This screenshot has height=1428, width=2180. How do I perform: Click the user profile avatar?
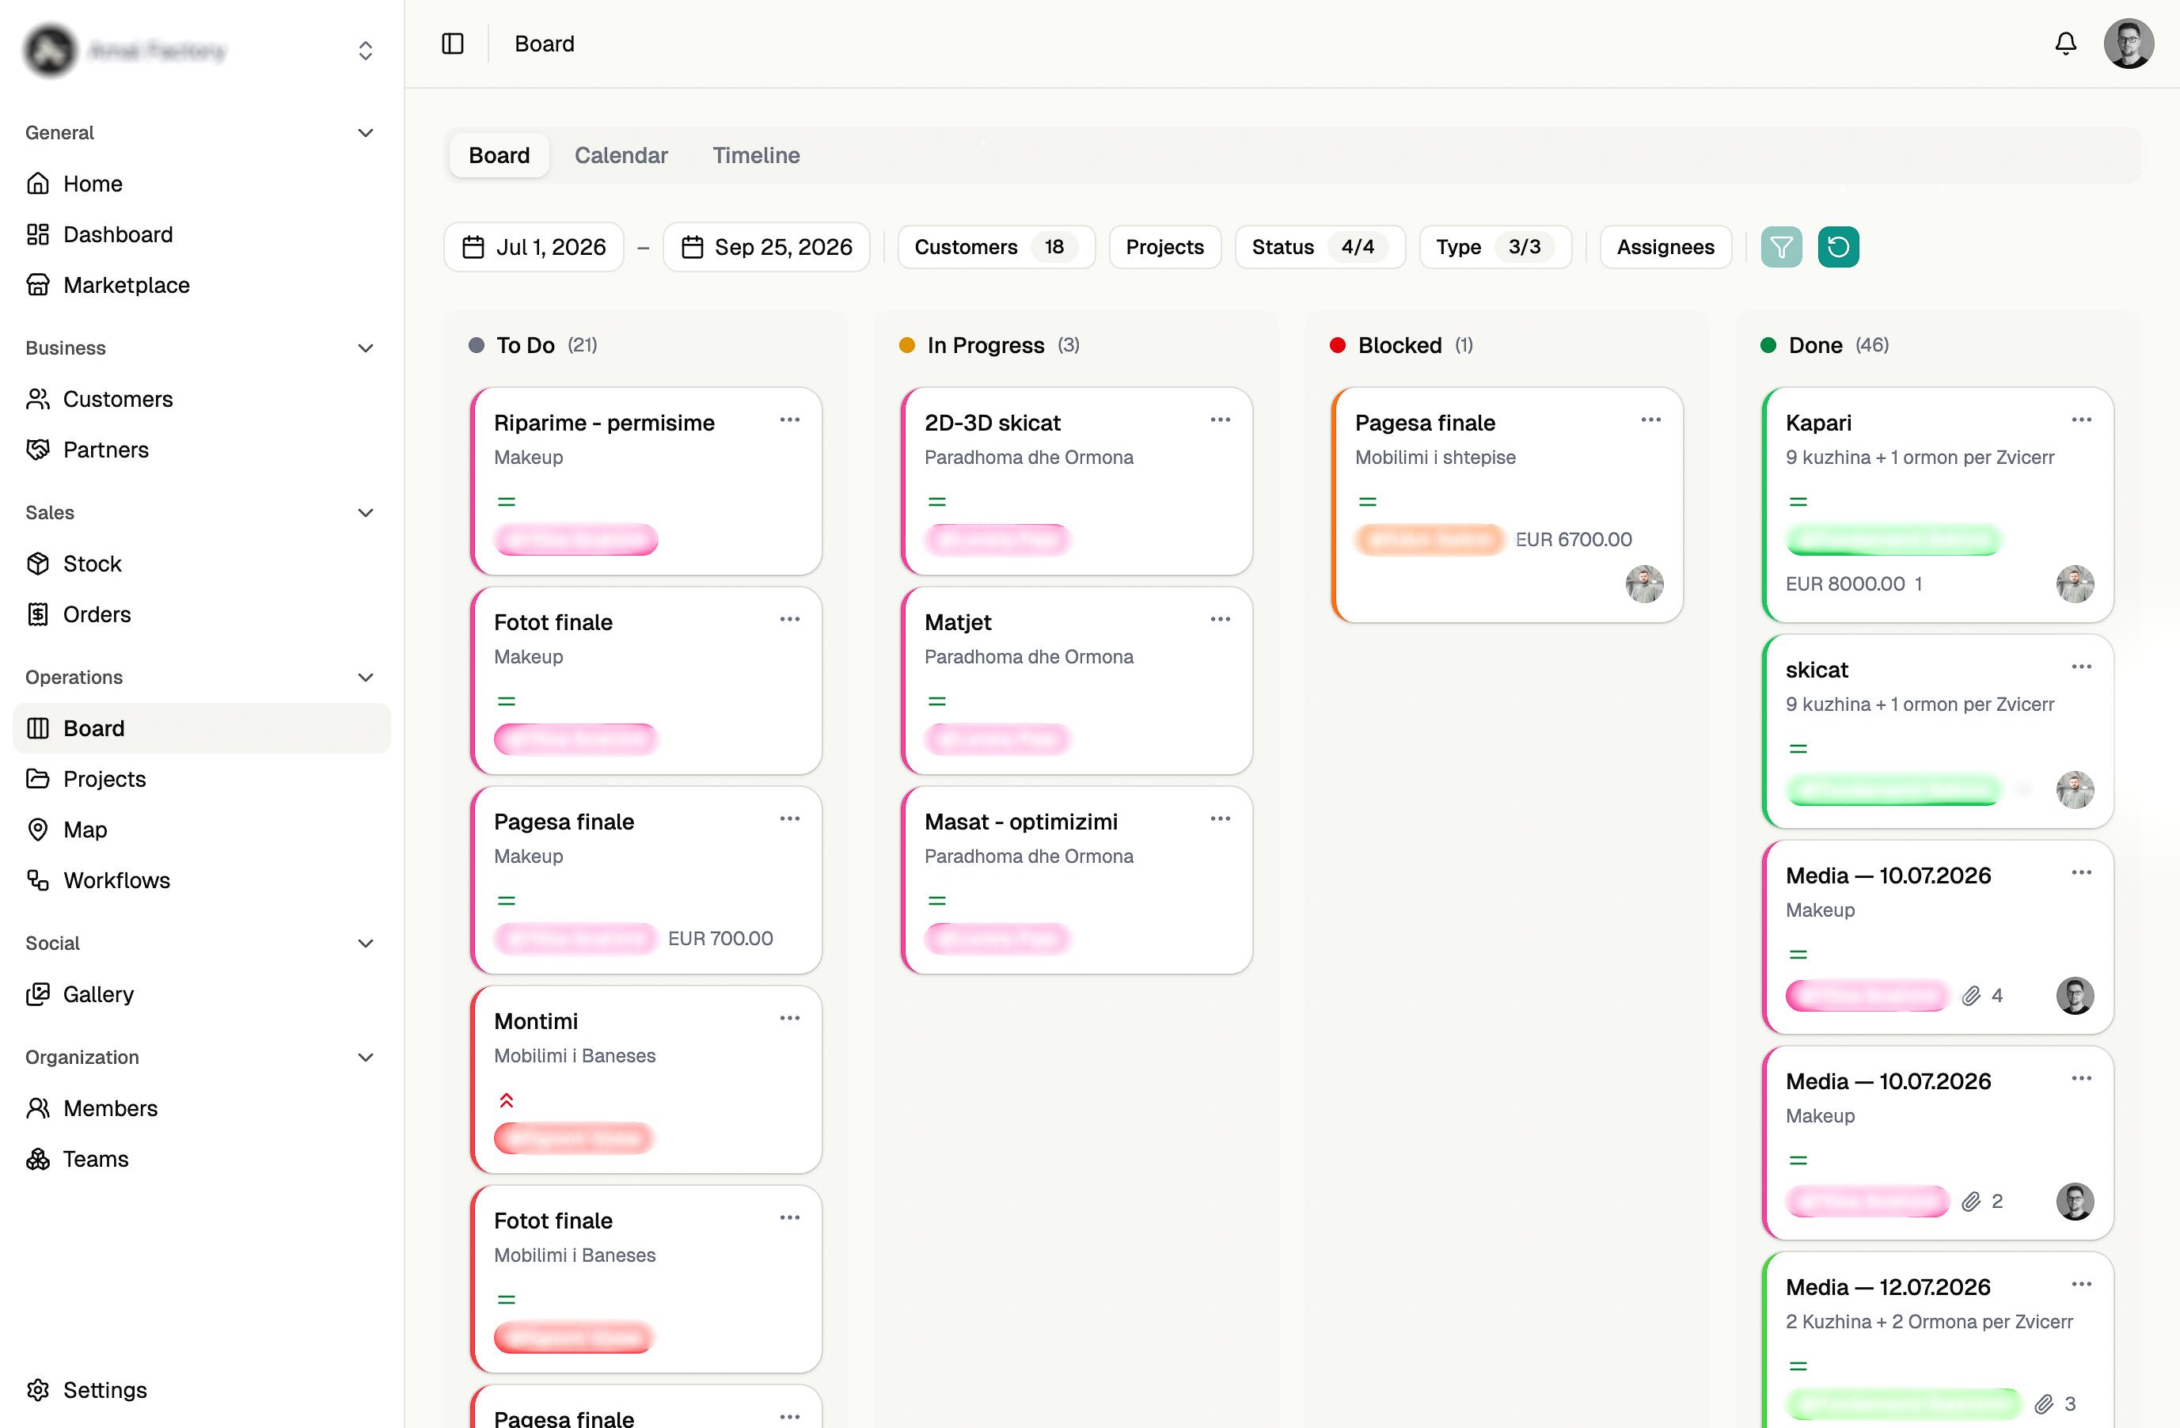2128,43
